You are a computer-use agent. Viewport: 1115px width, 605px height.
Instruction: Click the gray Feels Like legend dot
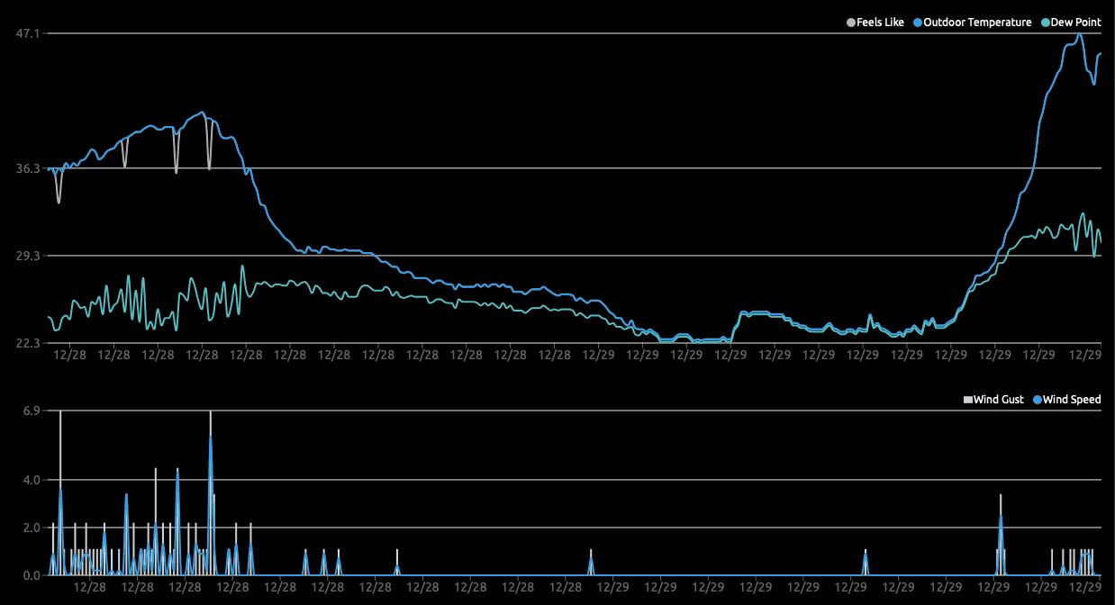[x=852, y=23]
